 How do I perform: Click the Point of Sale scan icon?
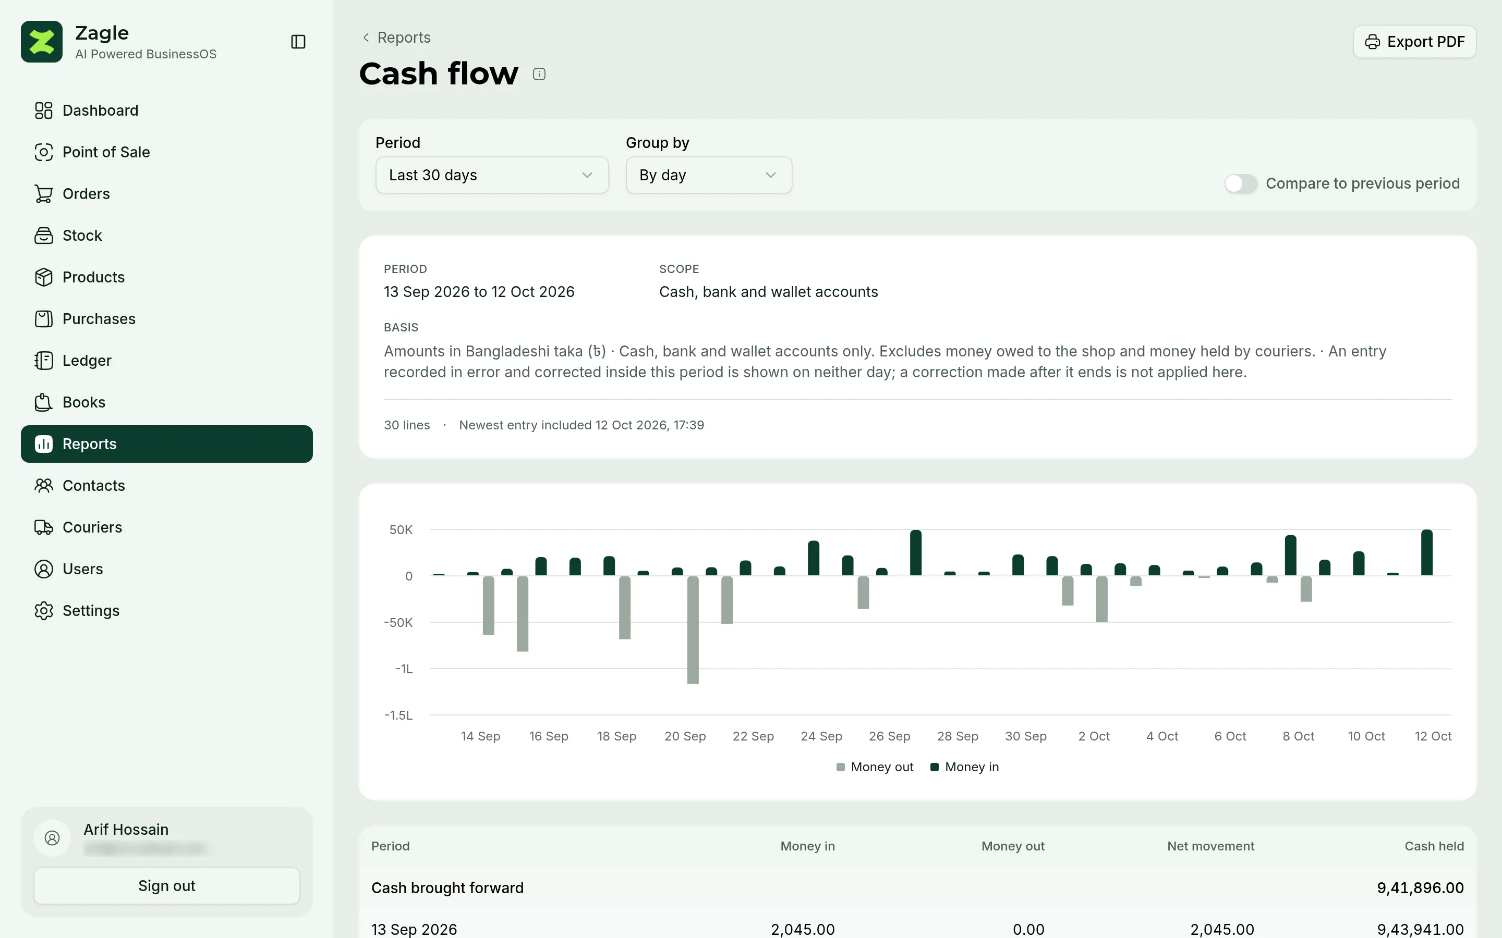click(43, 152)
